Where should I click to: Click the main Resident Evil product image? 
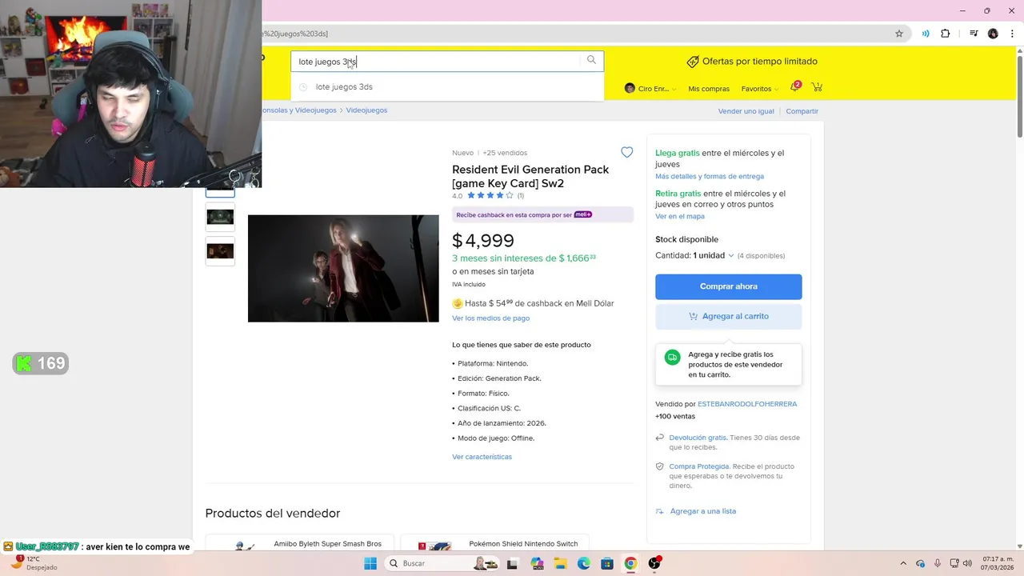click(343, 269)
